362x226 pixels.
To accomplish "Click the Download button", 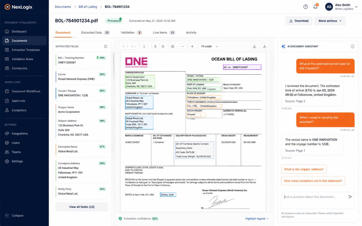I will 299,21.
